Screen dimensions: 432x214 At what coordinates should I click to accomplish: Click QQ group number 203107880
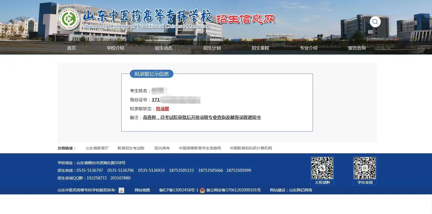click(120, 178)
